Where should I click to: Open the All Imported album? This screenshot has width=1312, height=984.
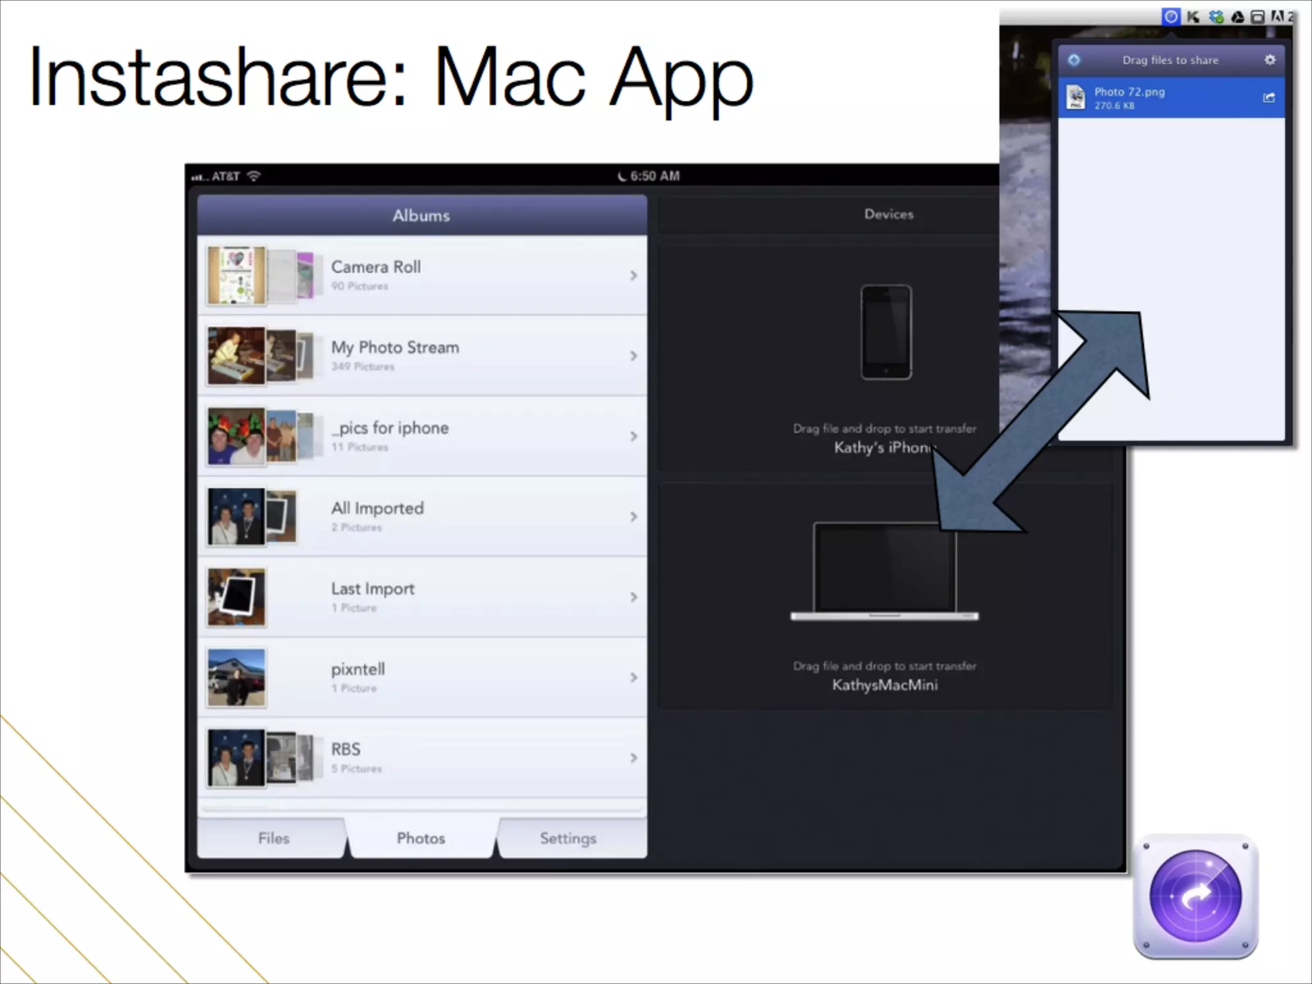[377, 509]
